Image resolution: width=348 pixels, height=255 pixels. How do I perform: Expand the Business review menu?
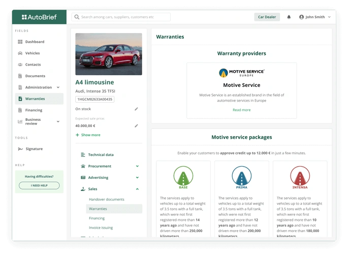[x=58, y=121]
